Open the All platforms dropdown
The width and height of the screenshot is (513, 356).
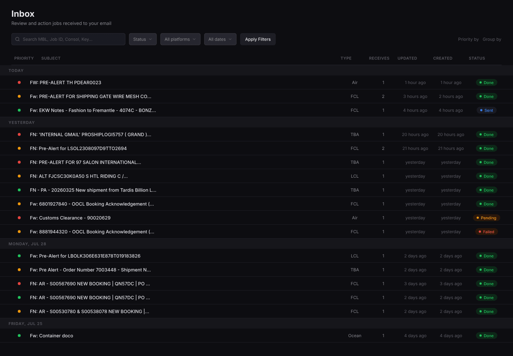(180, 39)
